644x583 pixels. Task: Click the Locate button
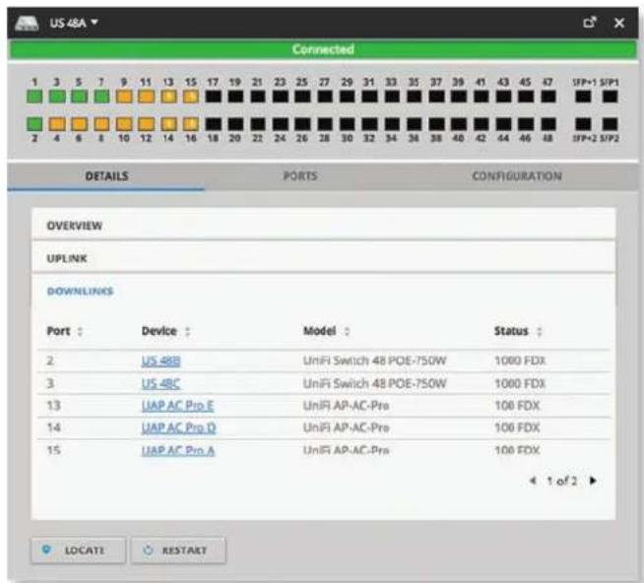pyautogui.click(x=78, y=551)
